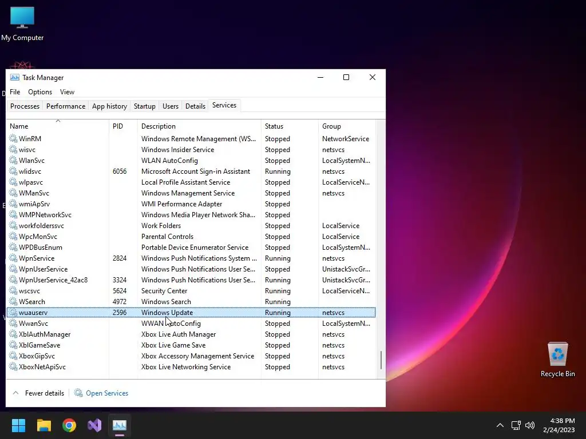Collapse view with Fewer details chevron
The width and height of the screenshot is (586, 439).
(x=15, y=393)
